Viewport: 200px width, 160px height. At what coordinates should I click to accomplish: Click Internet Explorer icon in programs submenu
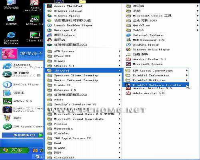[x=128, y=35]
